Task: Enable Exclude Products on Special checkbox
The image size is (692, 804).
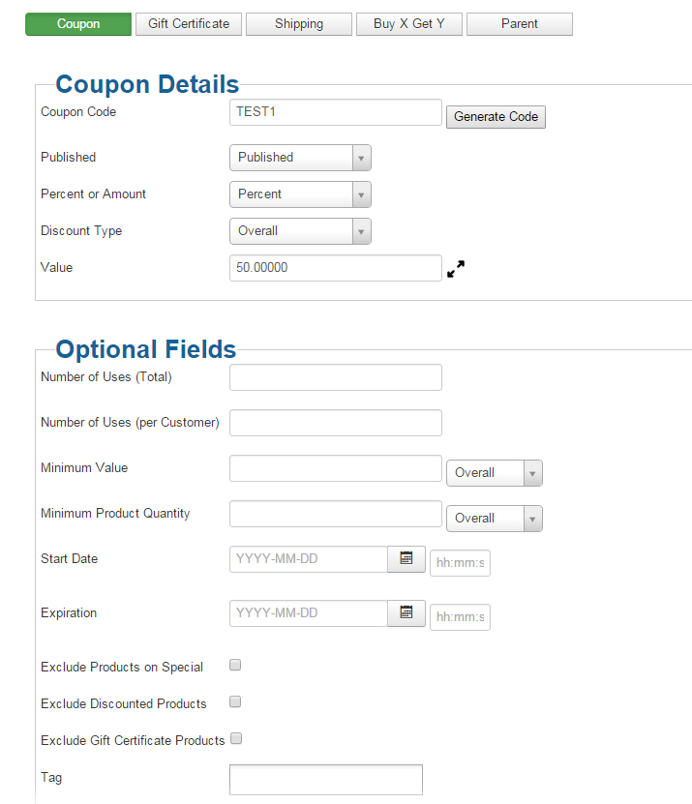Action: [235, 666]
